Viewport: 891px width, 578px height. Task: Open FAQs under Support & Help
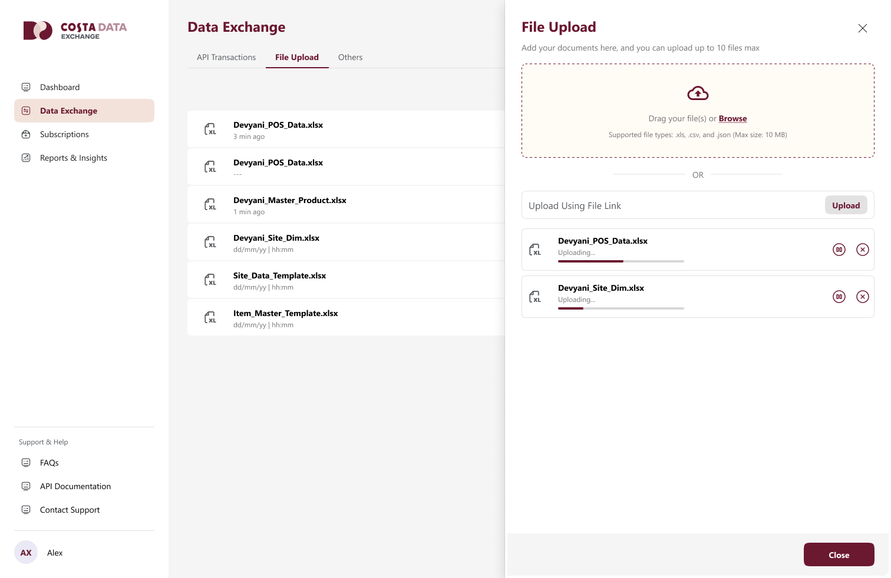[x=84, y=463]
